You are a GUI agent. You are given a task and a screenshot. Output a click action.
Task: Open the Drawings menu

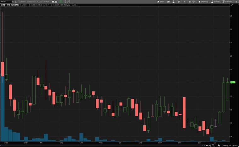(x=204, y=2)
